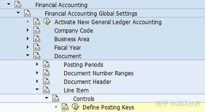Image resolution: width=205 pixels, height=112 pixels.
Task: Open documentation icon for Document Number Ranges
Action: click(46, 73)
